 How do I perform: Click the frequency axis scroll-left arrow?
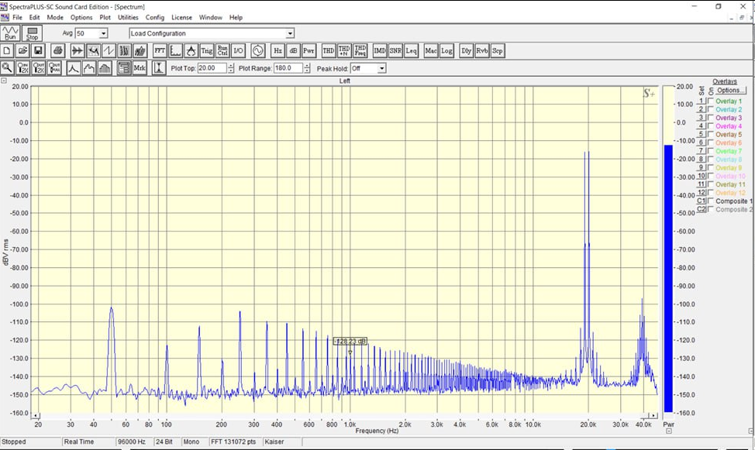pyautogui.click(x=36, y=415)
